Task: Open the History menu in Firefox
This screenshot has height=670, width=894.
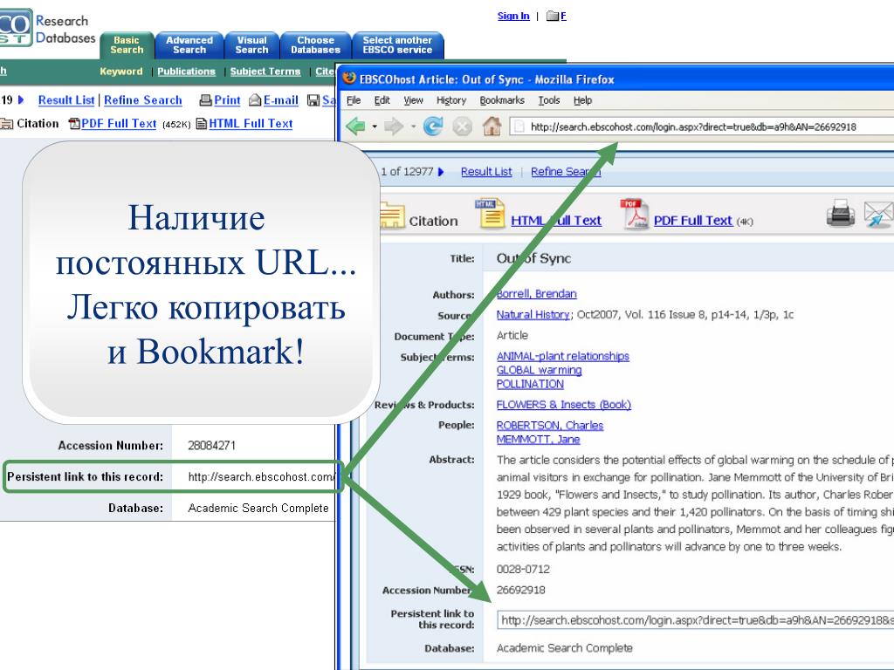Action: [x=451, y=100]
